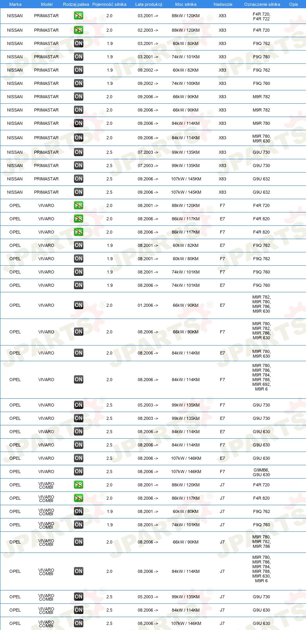Image resolution: width=306 pixels, height=630 pixels.
Task: Click F9Q 762 in Nissan 60kW/82KM row
Action: (261, 70)
